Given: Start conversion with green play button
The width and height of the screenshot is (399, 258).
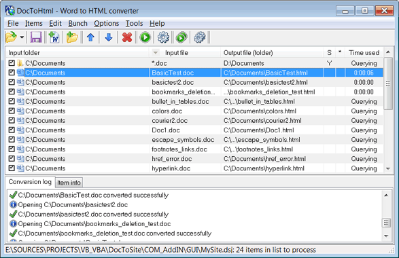Looking at the screenshot, I should 145,37.
